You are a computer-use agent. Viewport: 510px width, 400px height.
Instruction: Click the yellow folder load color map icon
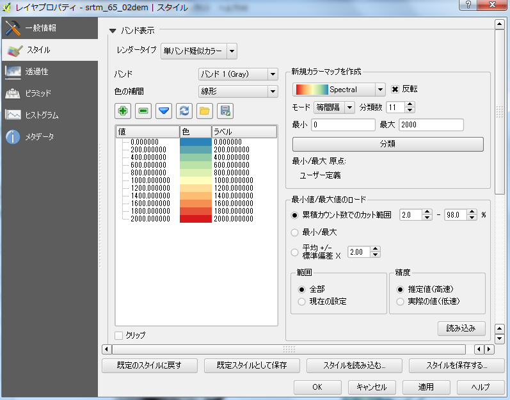pyautogui.click(x=205, y=111)
